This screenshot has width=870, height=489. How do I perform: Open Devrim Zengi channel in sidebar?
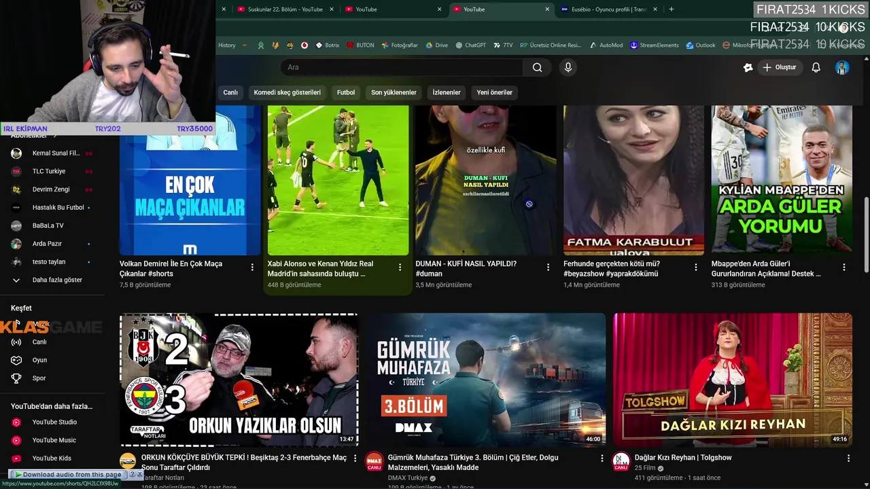point(52,189)
